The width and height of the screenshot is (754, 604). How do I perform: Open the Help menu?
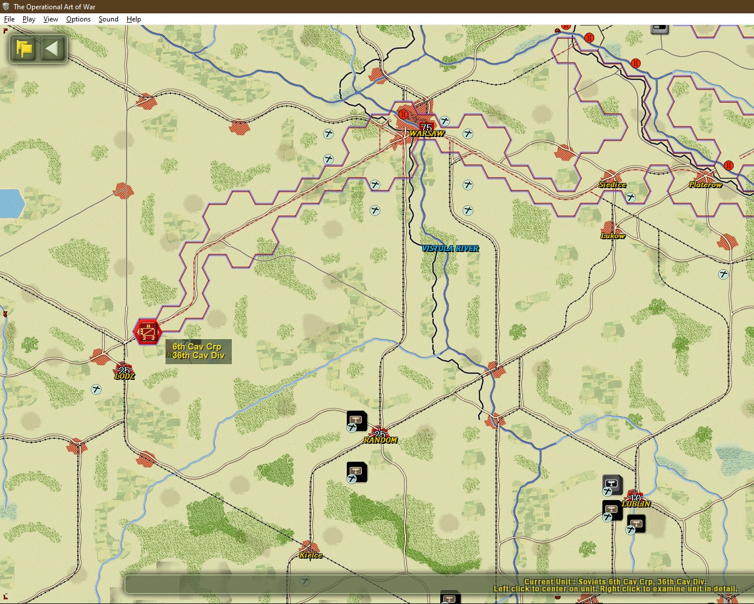[x=134, y=19]
